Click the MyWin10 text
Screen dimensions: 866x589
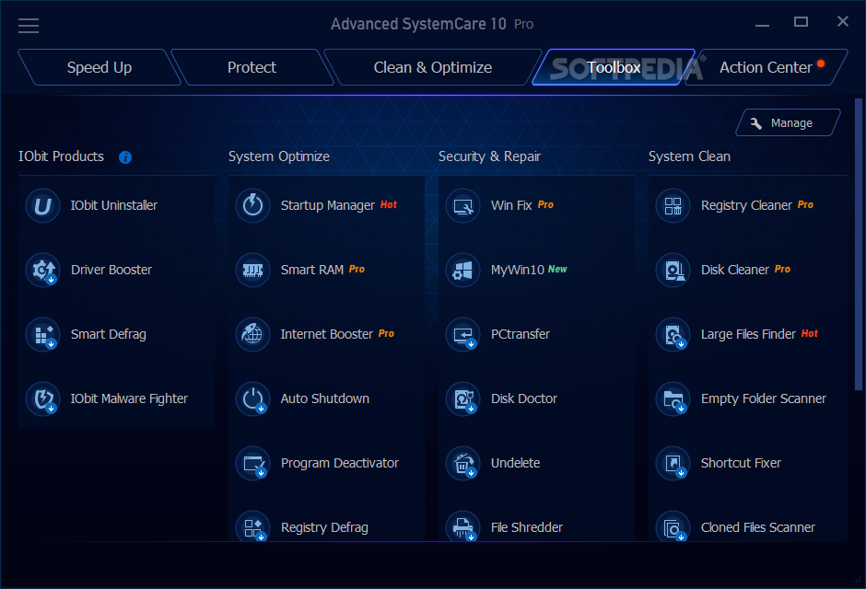[x=518, y=271]
